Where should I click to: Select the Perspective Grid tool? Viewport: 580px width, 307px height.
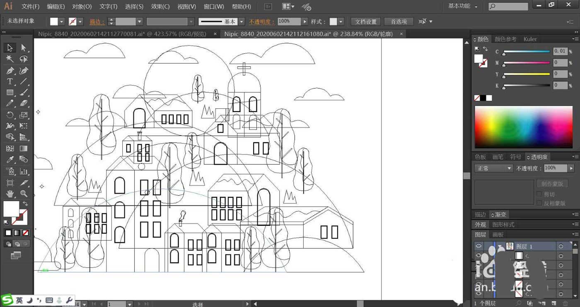(24, 137)
